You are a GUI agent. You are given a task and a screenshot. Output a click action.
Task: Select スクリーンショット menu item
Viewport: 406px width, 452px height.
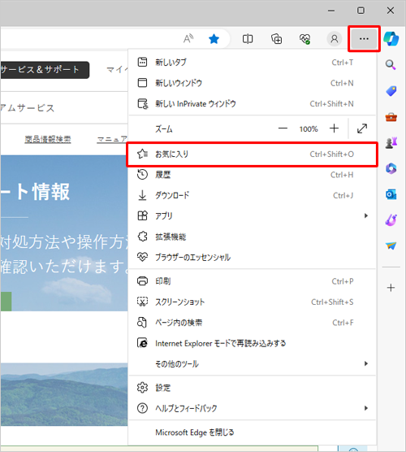click(253, 302)
